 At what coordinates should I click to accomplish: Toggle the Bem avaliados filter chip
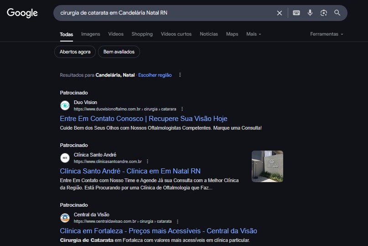click(119, 52)
